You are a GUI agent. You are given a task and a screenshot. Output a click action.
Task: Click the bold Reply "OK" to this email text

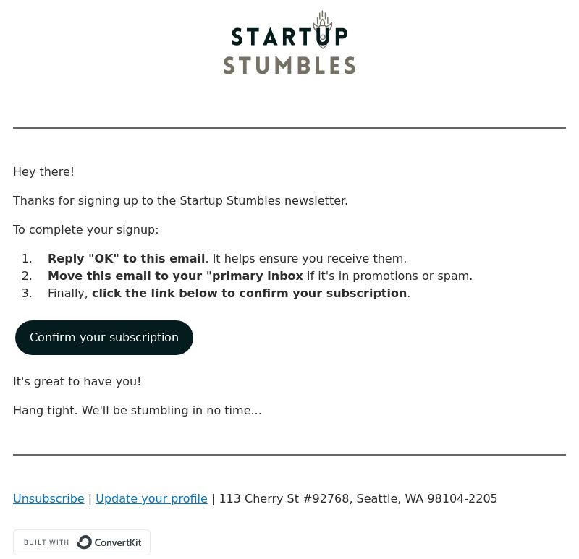(x=126, y=258)
